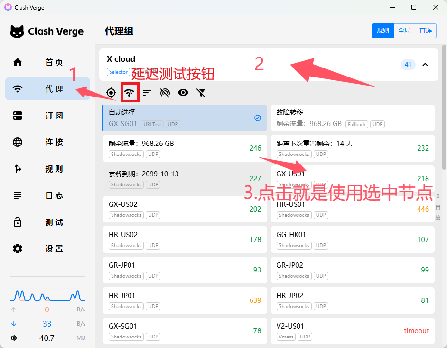Select the 故障转移 fallback node

click(353, 118)
